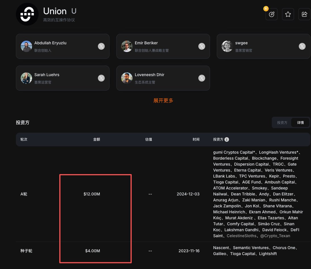This screenshot has width=311, height=269.
Task: Click the Union project title
Action: (x=55, y=11)
